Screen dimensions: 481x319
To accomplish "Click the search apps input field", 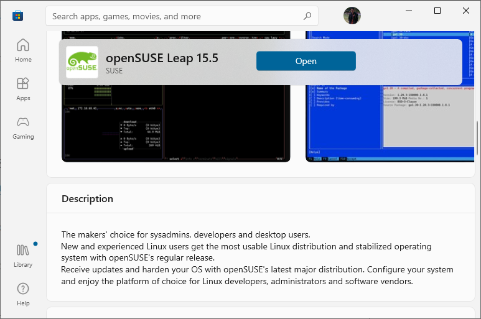I will (182, 16).
